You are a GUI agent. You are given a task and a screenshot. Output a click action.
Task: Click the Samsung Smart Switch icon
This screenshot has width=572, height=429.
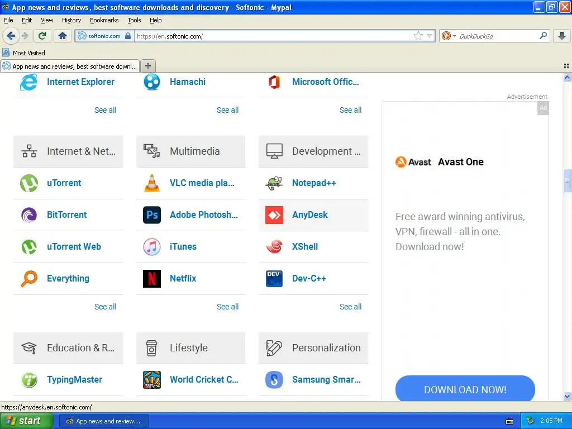pos(274,380)
